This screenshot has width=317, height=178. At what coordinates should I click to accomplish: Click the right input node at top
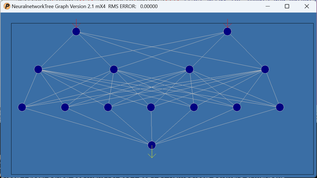tap(228, 32)
